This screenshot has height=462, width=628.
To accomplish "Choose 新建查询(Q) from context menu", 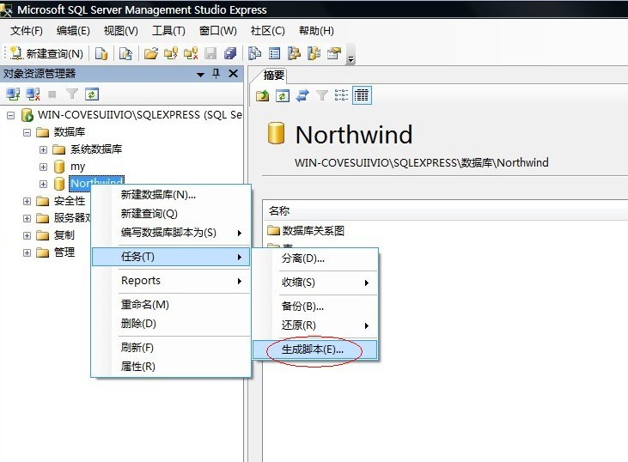I will pos(171,214).
